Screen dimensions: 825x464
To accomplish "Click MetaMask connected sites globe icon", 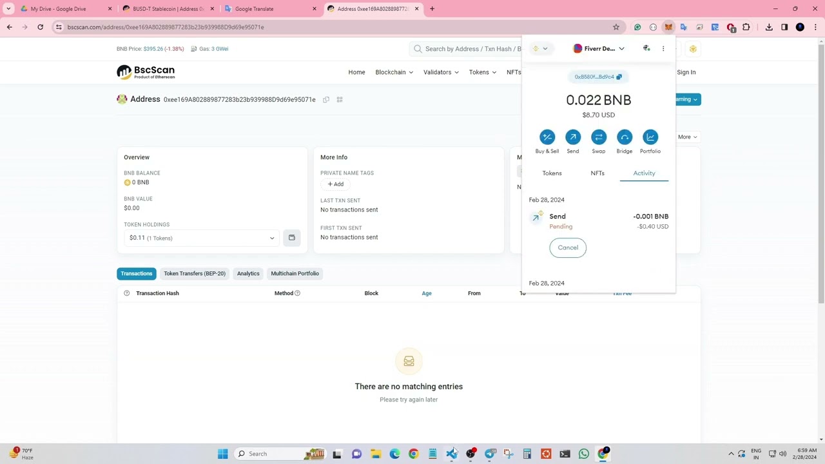I will pyautogui.click(x=646, y=49).
